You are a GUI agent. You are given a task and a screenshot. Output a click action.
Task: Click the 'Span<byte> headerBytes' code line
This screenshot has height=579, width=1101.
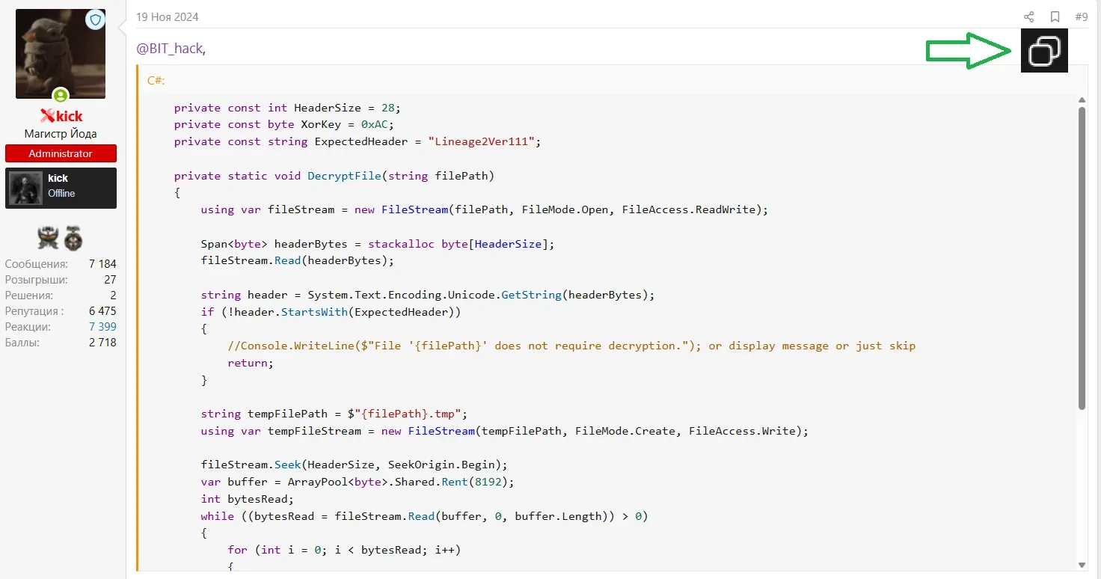tap(378, 244)
